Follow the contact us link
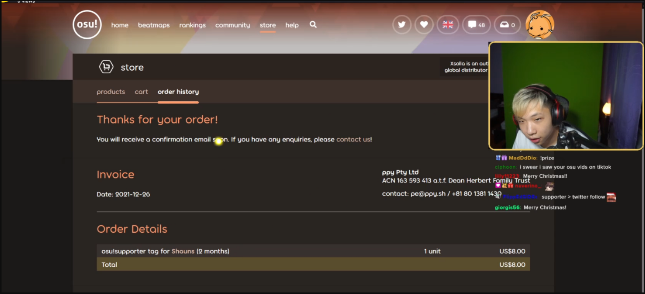645x294 pixels. point(354,140)
